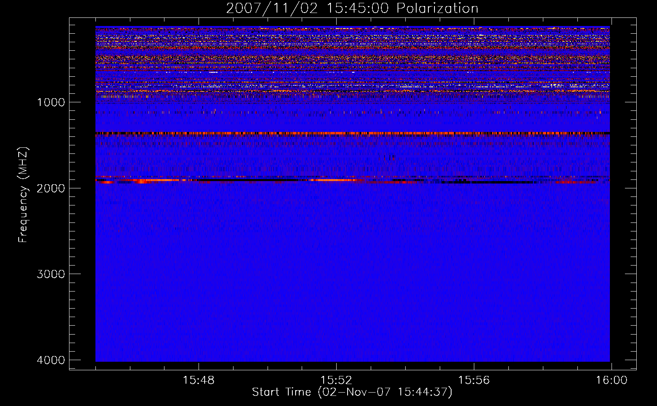
Task: Click the 2000 frequency tick label
Action: [x=51, y=188]
